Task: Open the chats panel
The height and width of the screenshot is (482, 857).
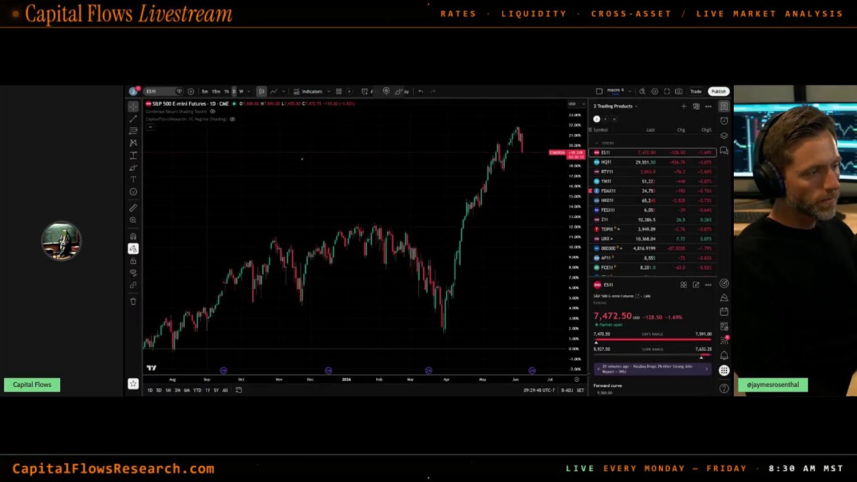Action: [x=724, y=151]
